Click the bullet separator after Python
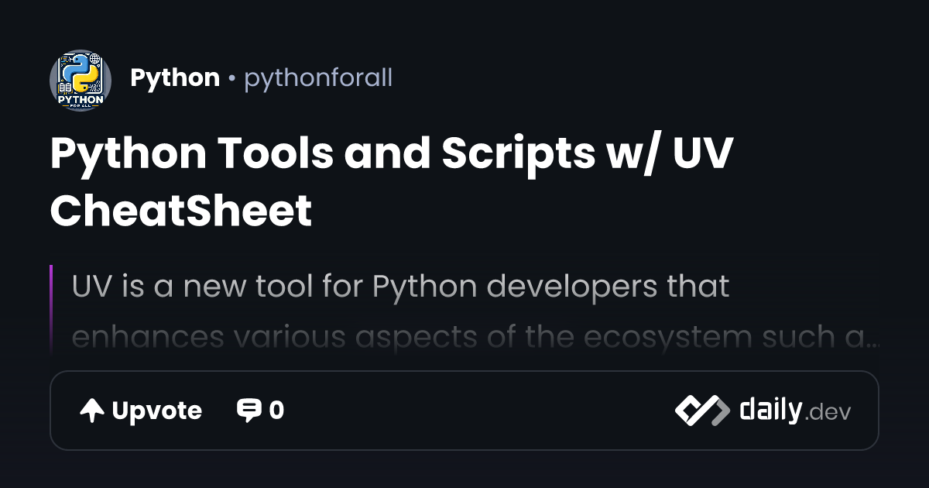The height and width of the screenshot is (488, 929). click(x=232, y=79)
